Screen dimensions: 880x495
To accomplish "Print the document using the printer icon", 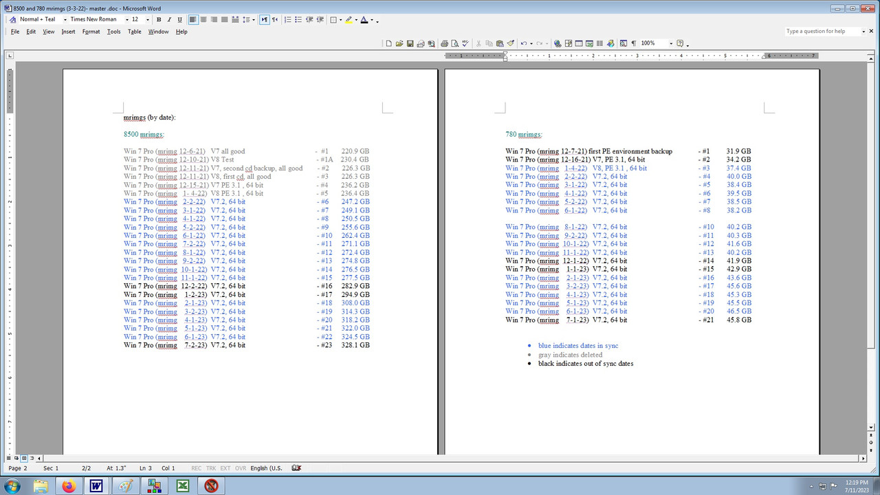I will 444,43.
